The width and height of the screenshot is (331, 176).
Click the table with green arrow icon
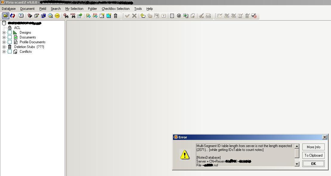click(x=80, y=16)
